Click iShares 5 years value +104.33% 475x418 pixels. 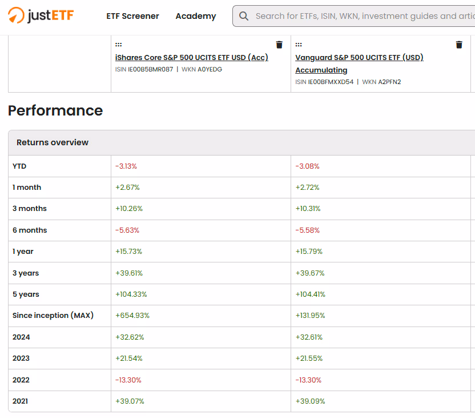(x=131, y=294)
